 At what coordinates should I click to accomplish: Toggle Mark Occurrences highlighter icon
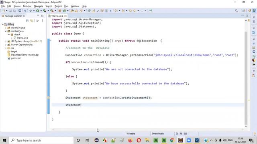point(94,11)
